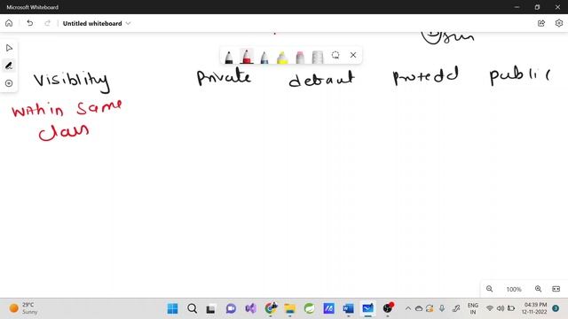The image size is (568, 319).
Task: Open the Wi-Fi network flyout
Action: pyautogui.click(x=490, y=308)
